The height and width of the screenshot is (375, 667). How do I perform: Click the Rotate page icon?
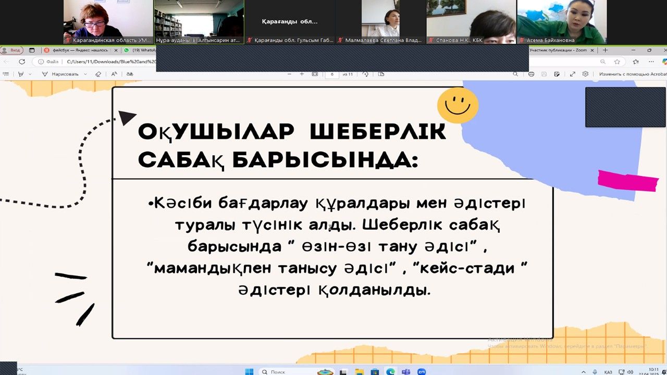point(365,74)
